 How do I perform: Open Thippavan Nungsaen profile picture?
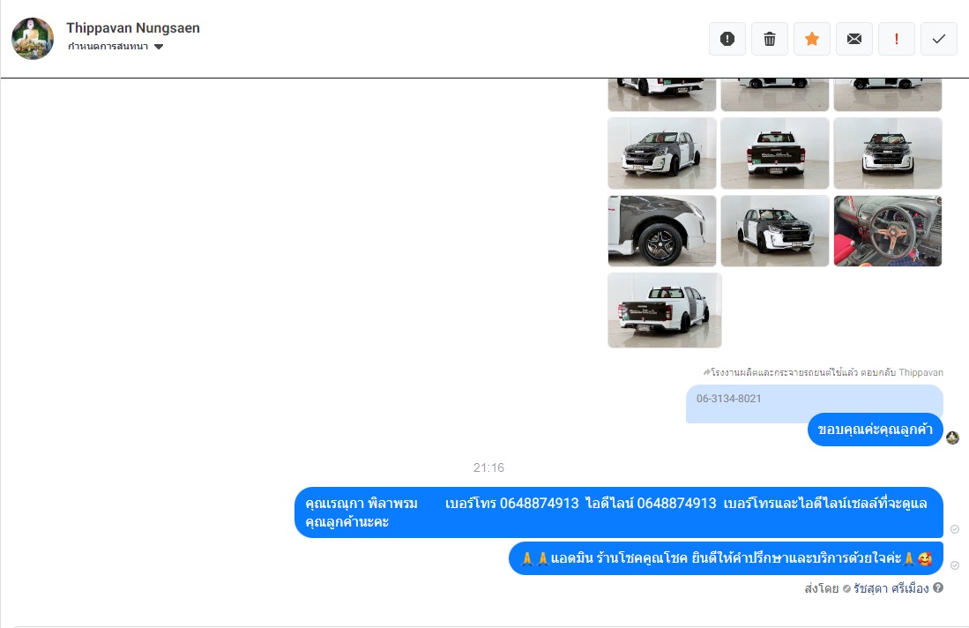pyautogui.click(x=33, y=38)
